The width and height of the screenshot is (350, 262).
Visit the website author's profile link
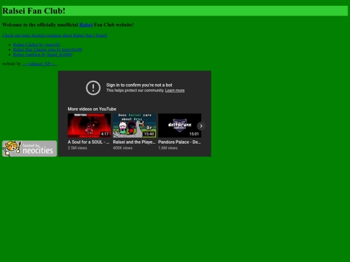40,64
